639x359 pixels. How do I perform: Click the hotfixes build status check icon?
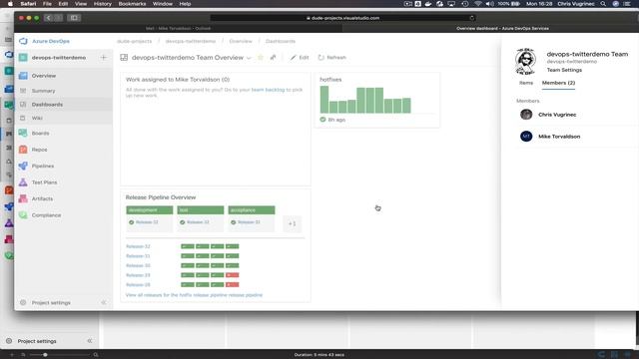(322, 120)
